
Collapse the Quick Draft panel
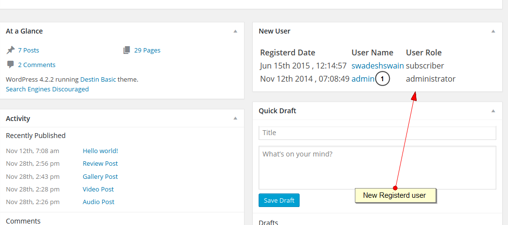click(493, 111)
